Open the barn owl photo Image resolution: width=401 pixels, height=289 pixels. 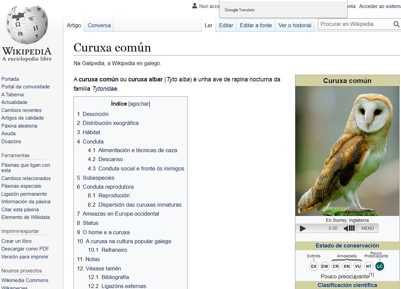[347, 151]
